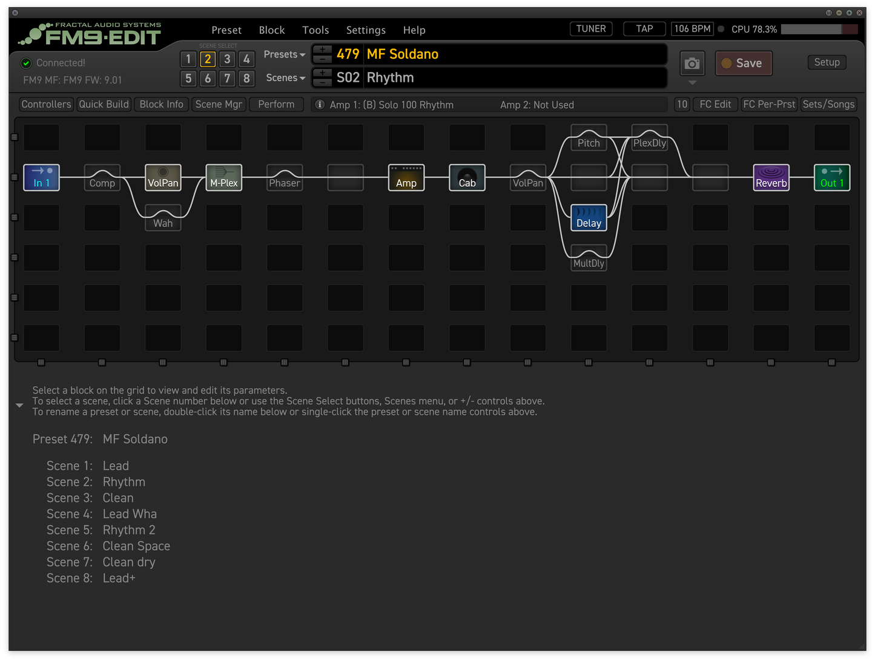Enable the bypassed Phaser block
This screenshot has width=875, height=661.
284,177
